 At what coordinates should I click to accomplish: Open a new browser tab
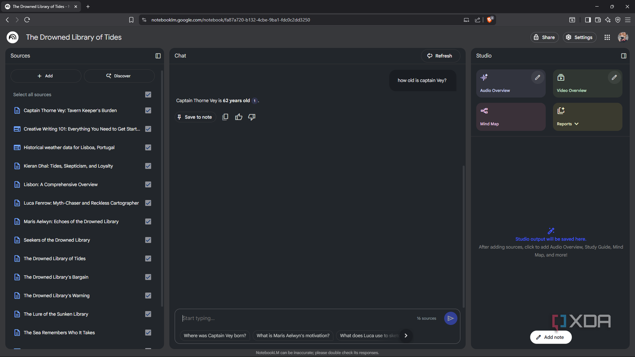tap(88, 7)
